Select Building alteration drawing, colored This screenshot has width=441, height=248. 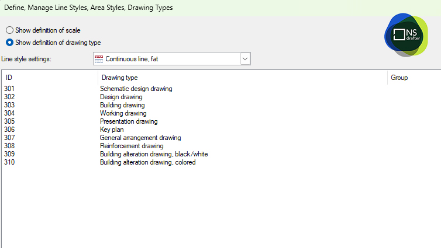147,162
